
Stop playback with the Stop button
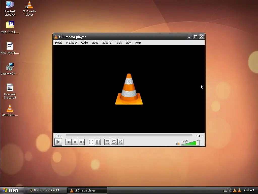point(75,142)
